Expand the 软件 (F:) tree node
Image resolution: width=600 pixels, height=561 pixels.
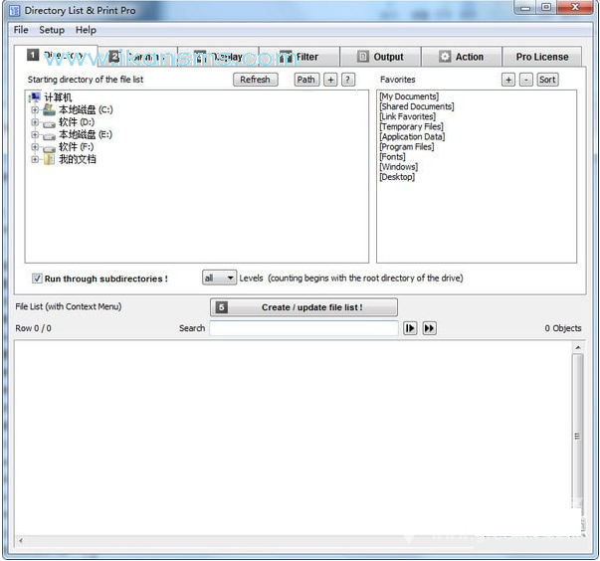35,147
